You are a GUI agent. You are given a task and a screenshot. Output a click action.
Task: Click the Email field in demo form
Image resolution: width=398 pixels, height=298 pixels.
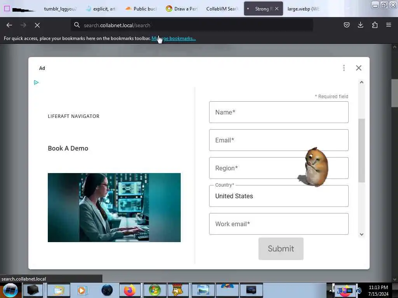coord(279,140)
